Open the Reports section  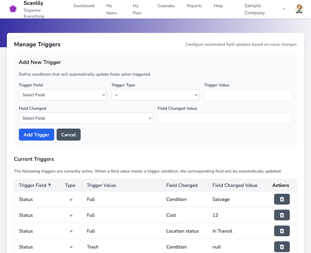(194, 6)
